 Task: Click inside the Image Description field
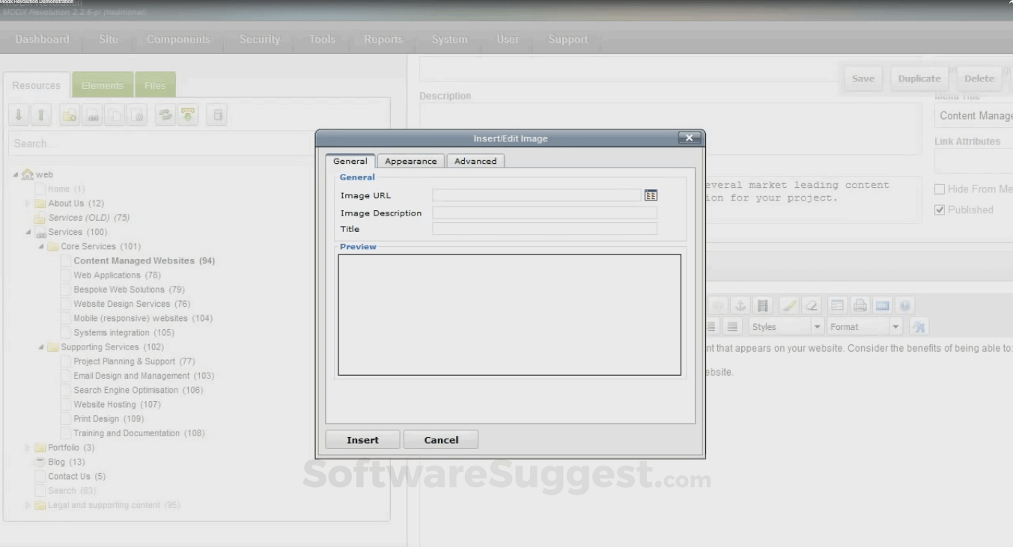[544, 213]
